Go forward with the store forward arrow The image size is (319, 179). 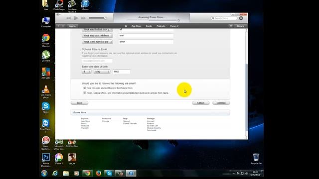pos(63,26)
